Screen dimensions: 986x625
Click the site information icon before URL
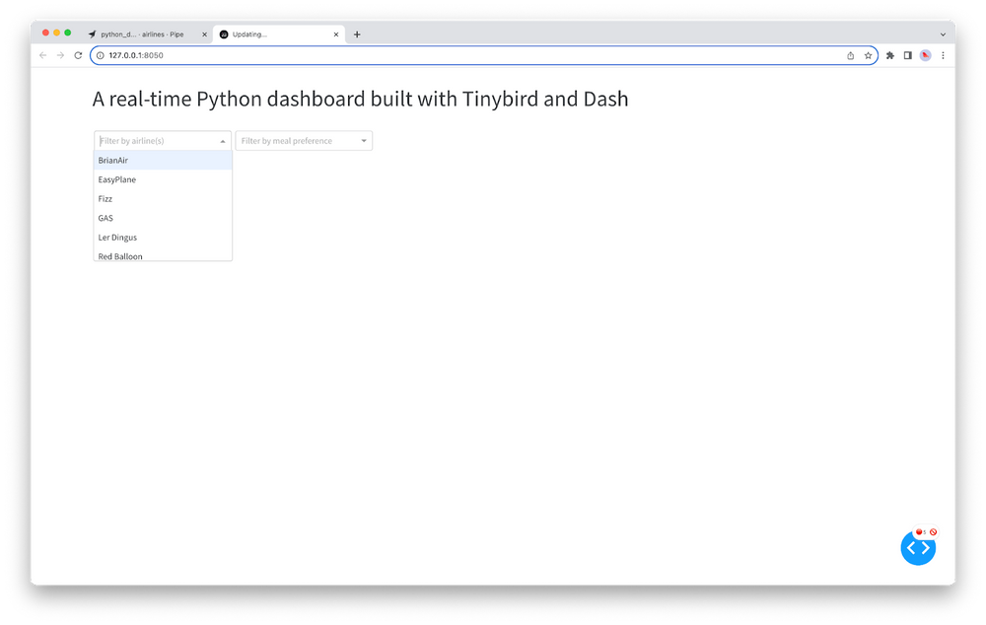point(101,56)
